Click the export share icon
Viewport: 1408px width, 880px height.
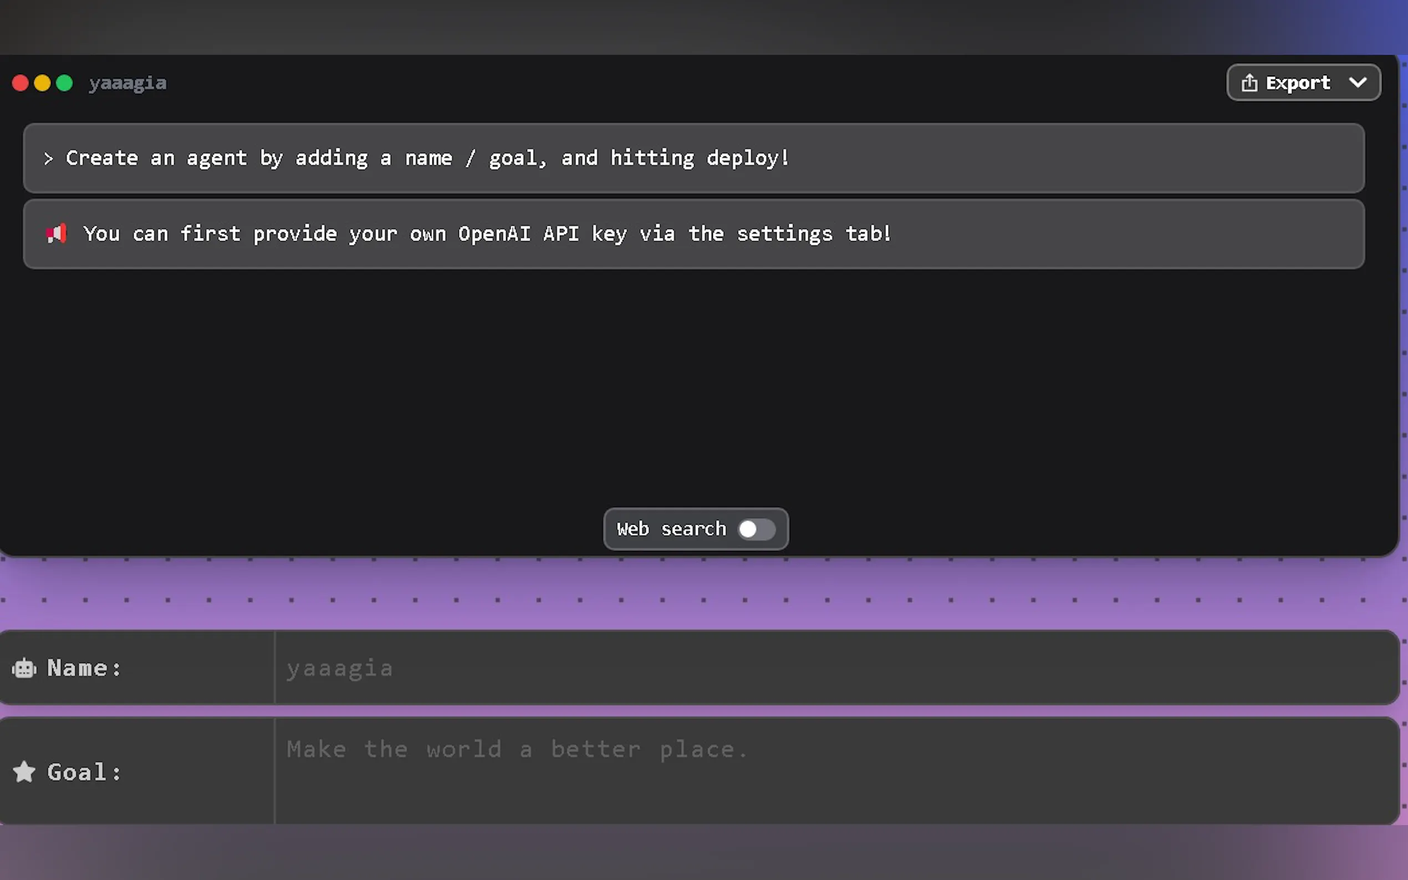click(x=1249, y=83)
